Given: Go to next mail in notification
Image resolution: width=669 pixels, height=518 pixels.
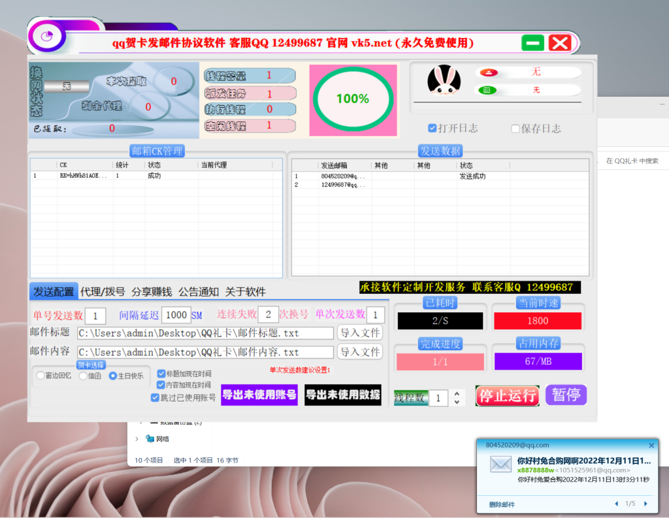Looking at the screenshot, I should pyautogui.click(x=645, y=504).
